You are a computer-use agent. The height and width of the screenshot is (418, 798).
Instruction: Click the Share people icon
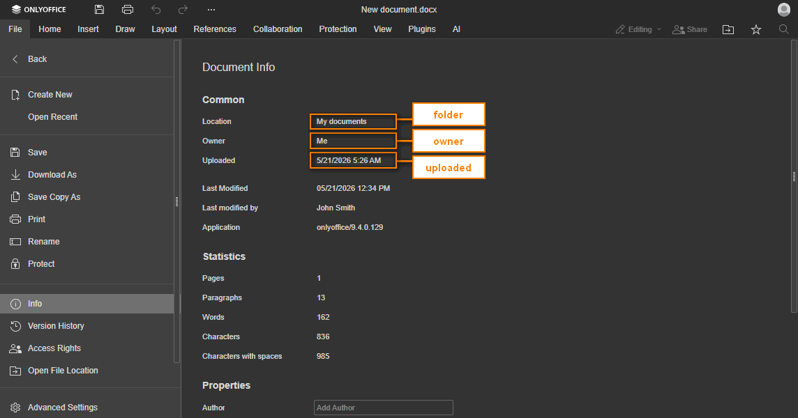click(678, 29)
